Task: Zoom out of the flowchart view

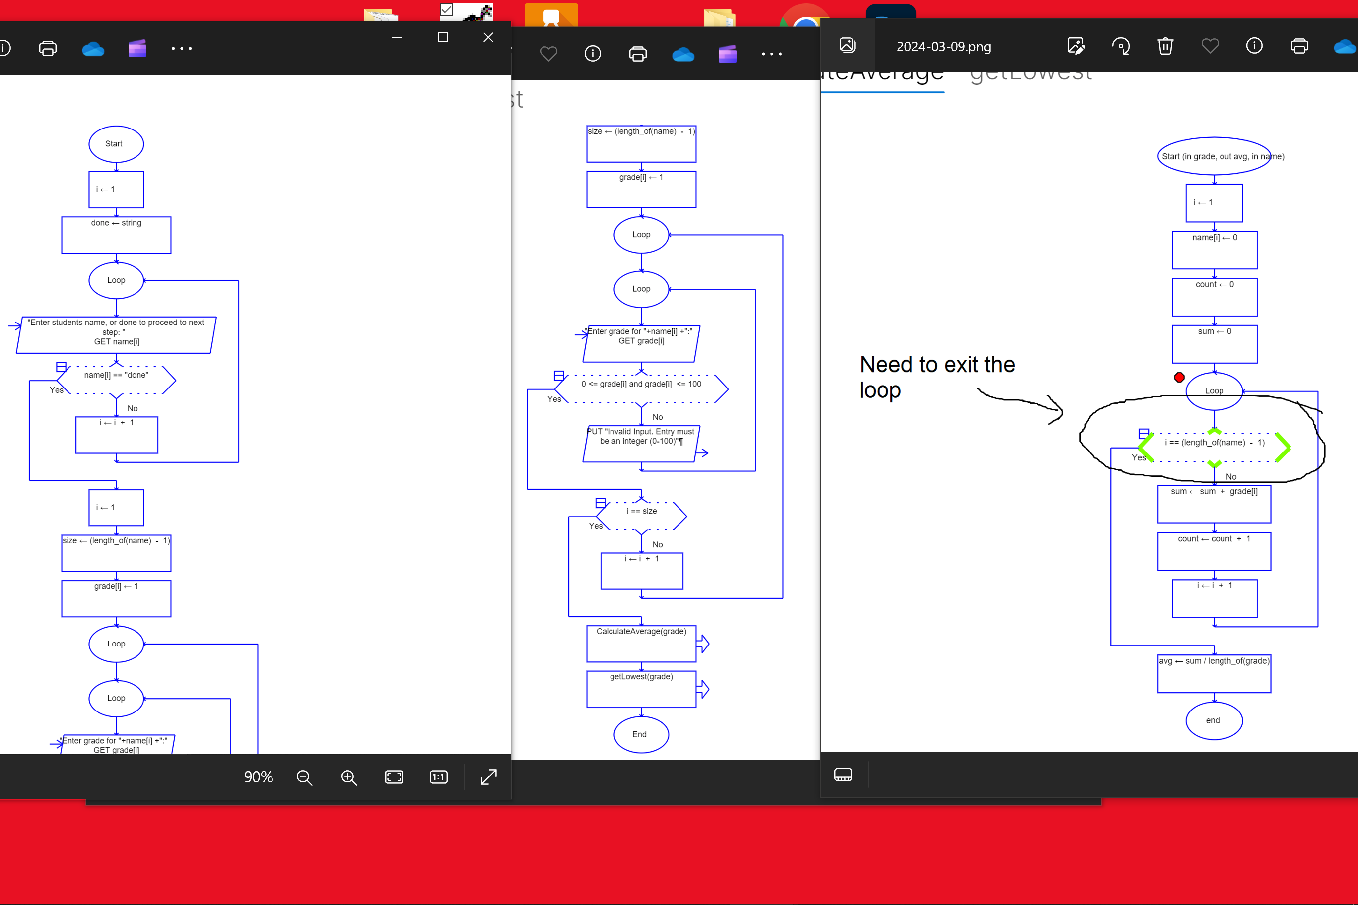Action: click(x=304, y=777)
